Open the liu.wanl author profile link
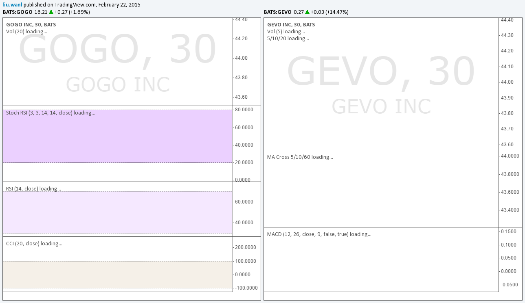The image size is (525, 303). (12, 4)
